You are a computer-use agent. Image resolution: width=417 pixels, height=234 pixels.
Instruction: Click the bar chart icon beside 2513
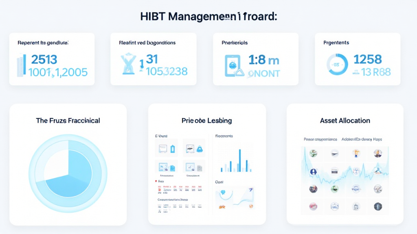(21, 65)
